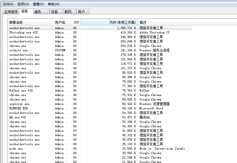Sort by the 用户名 column header
This screenshot has width=237, height=163.
click(62, 22)
